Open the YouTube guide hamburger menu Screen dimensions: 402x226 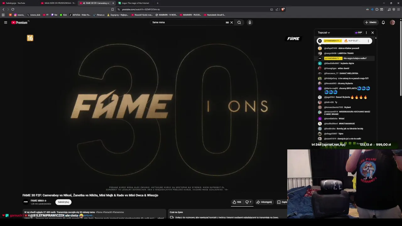coord(6,22)
